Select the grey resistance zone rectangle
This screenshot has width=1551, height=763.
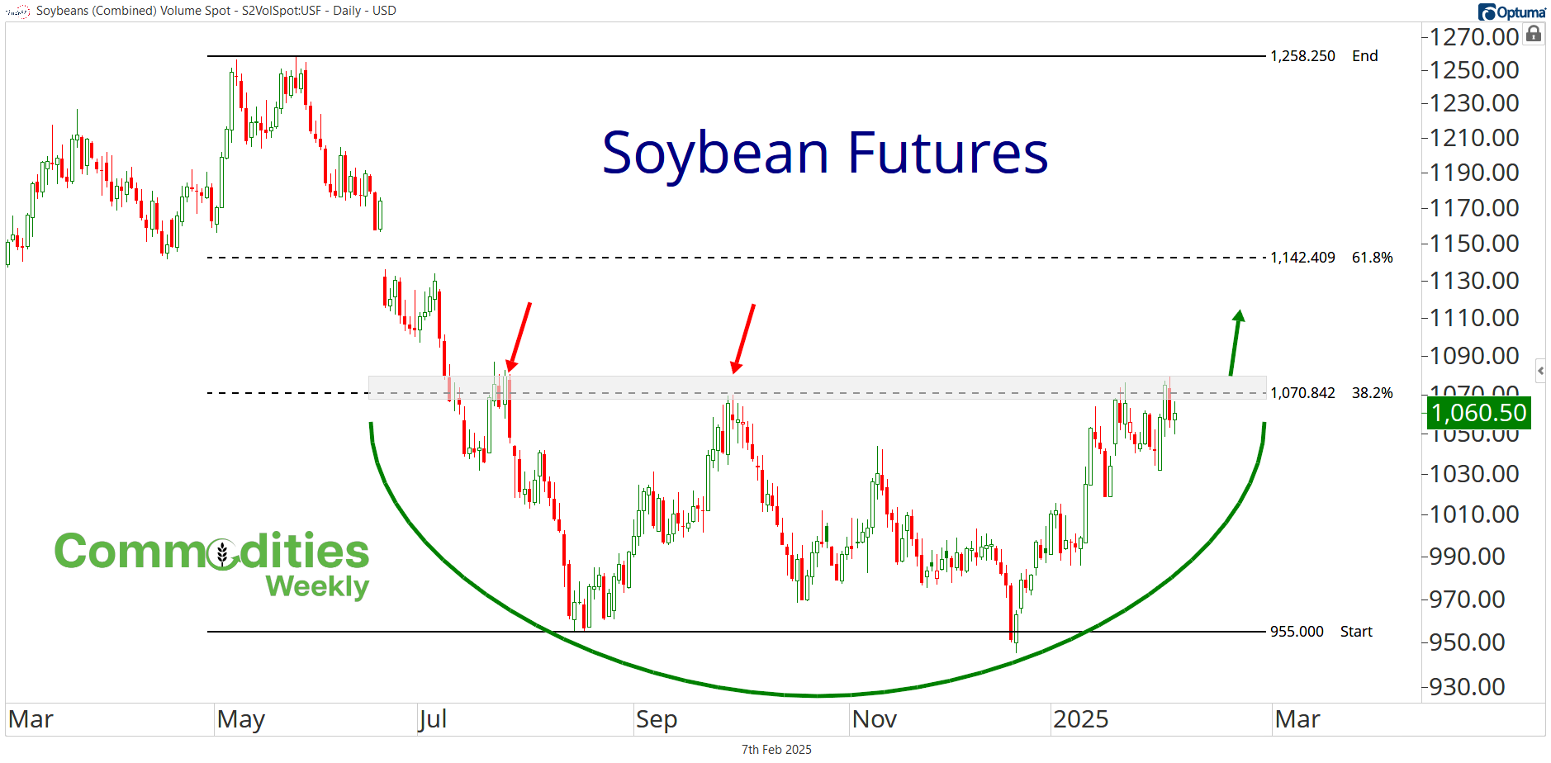[818, 388]
